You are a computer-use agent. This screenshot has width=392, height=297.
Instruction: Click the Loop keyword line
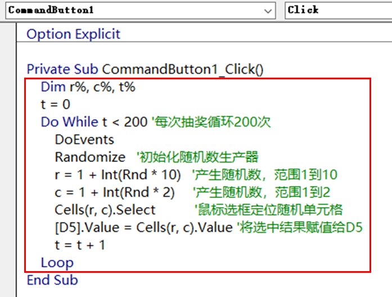point(57,263)
